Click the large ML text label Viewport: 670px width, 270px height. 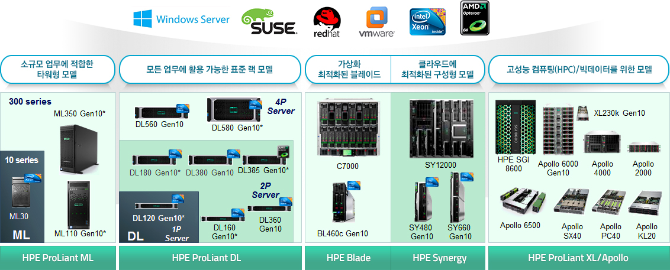pyautogui.click(x=21, y=235)
